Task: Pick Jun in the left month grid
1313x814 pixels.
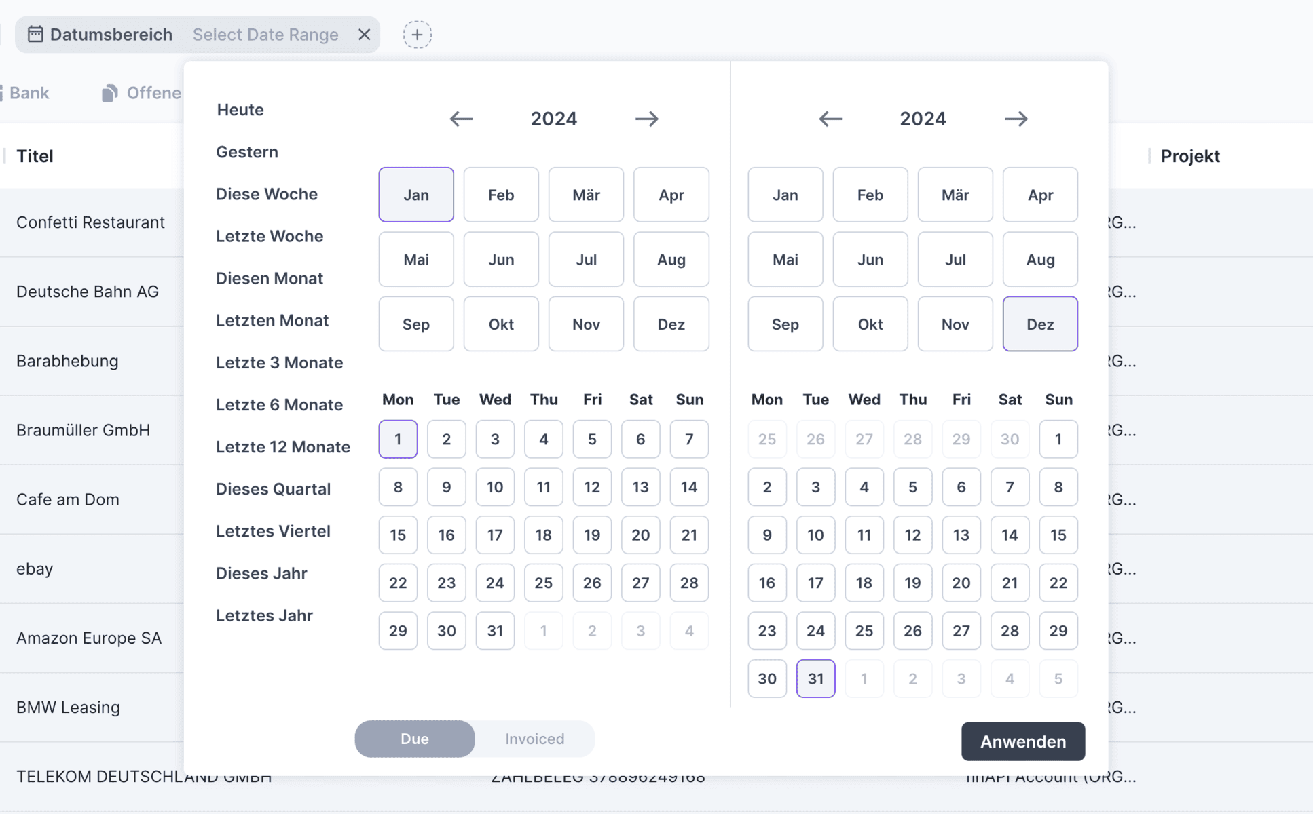Action: tap(501, 260)
